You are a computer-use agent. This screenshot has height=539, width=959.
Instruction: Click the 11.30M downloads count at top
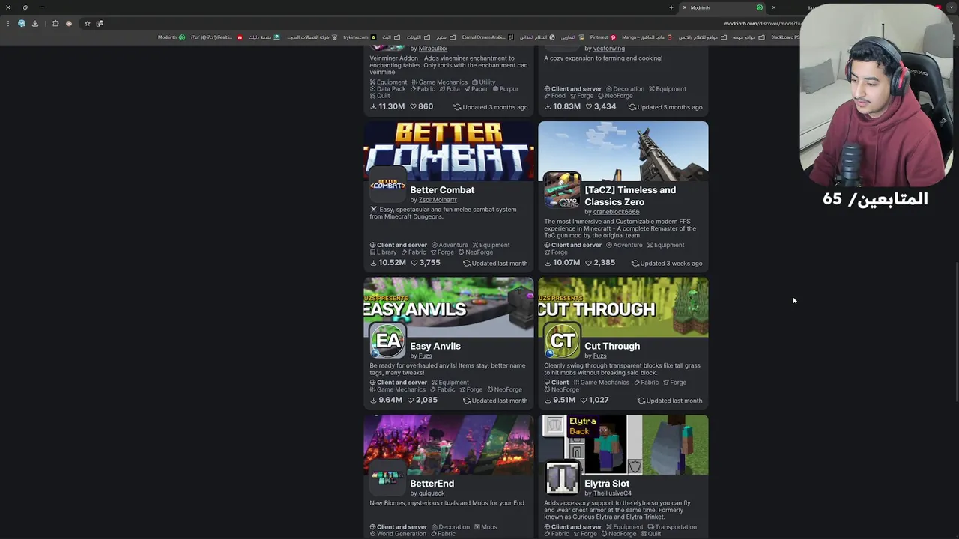point(387,106)
